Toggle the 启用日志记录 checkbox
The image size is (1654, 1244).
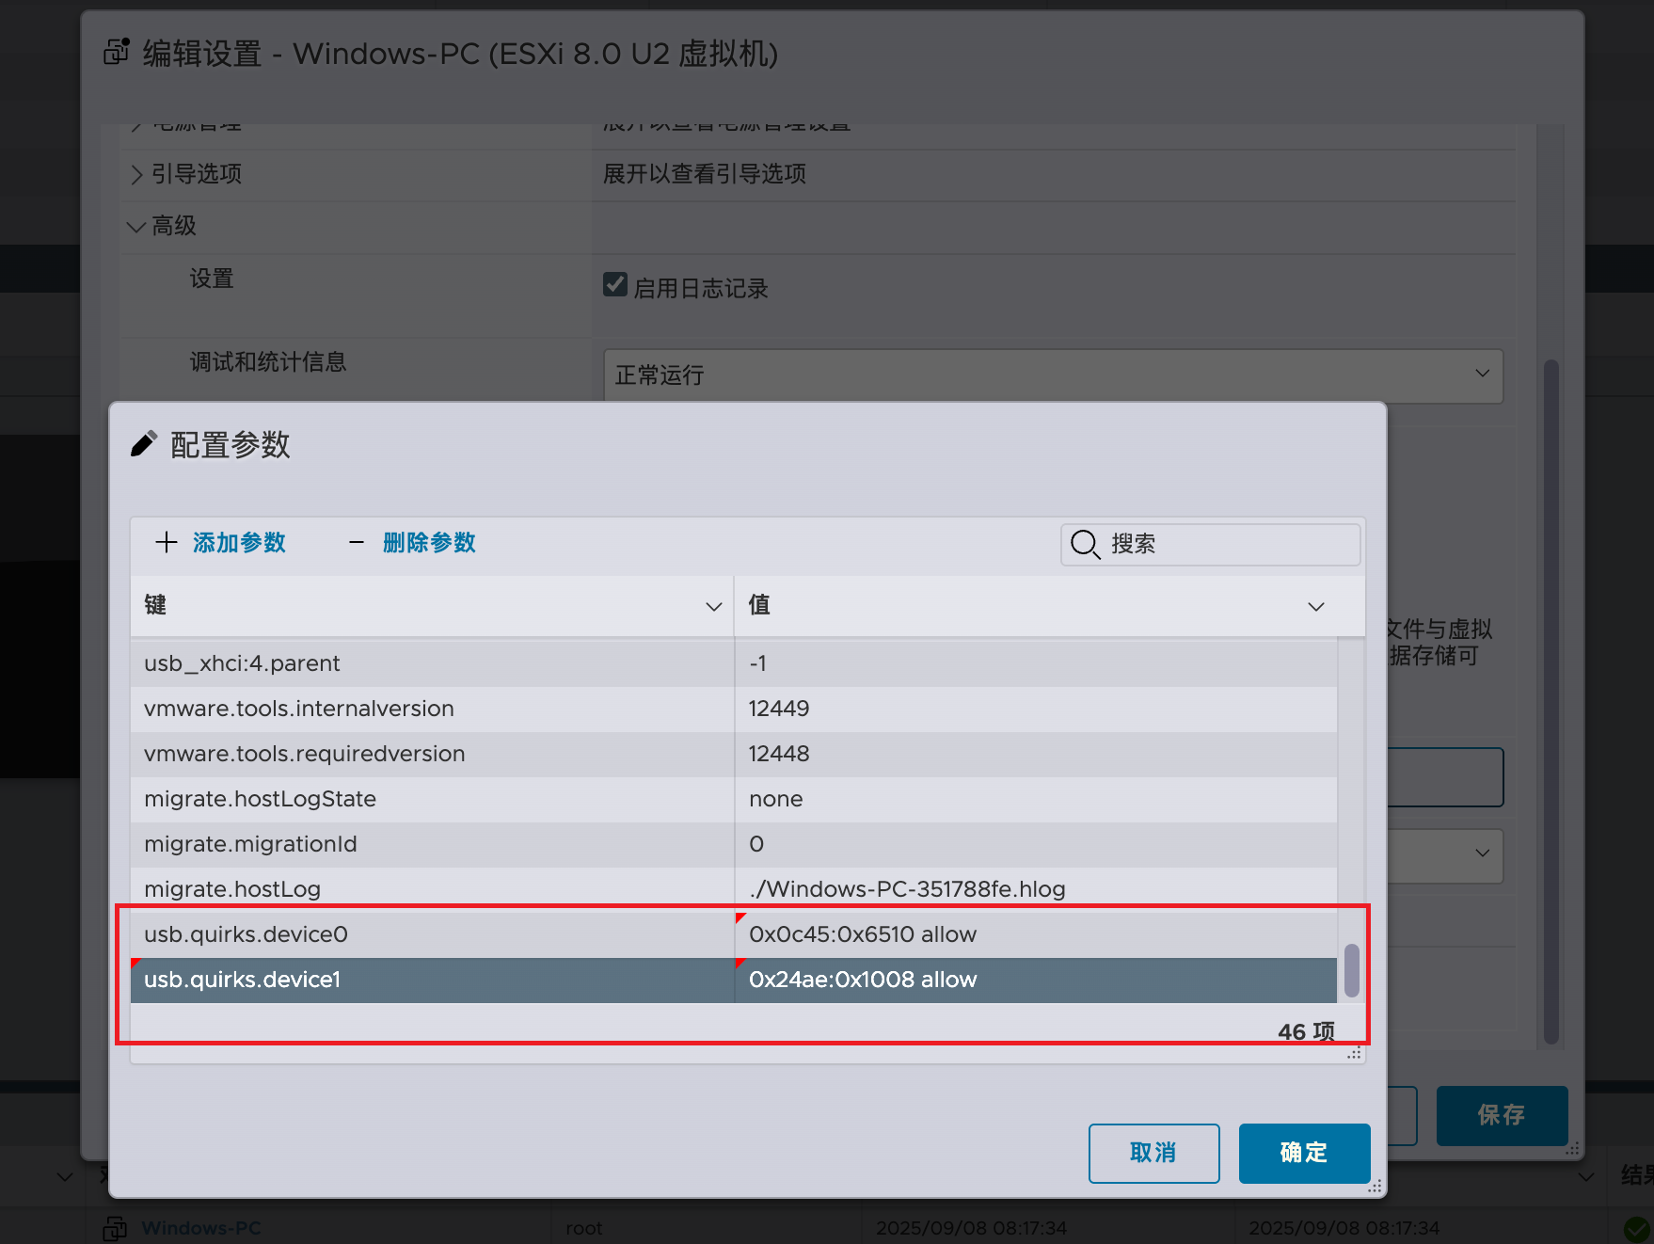tap(615, 285)
